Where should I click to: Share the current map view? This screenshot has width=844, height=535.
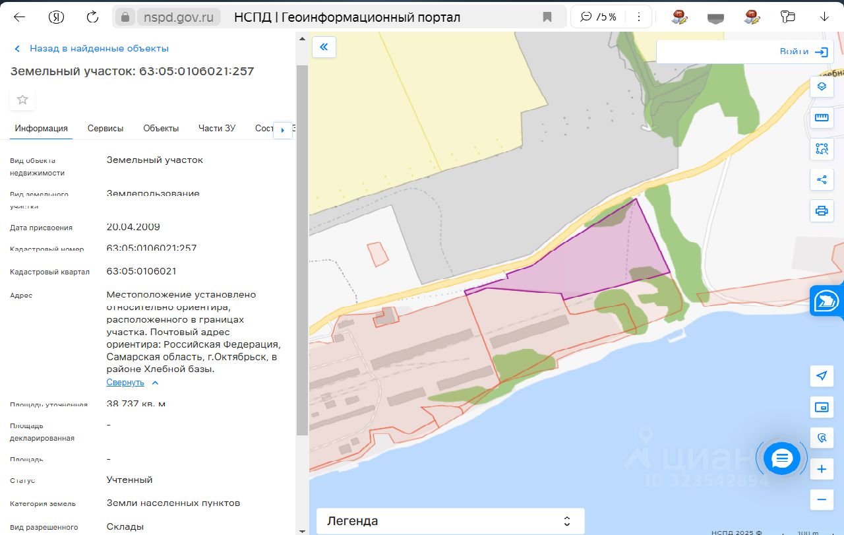click(x=822, y=179)
